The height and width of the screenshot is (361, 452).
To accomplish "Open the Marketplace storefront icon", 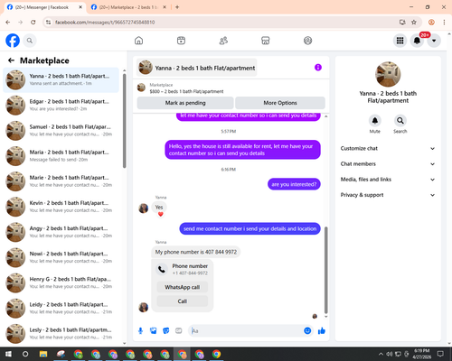I will pos(266,41).
